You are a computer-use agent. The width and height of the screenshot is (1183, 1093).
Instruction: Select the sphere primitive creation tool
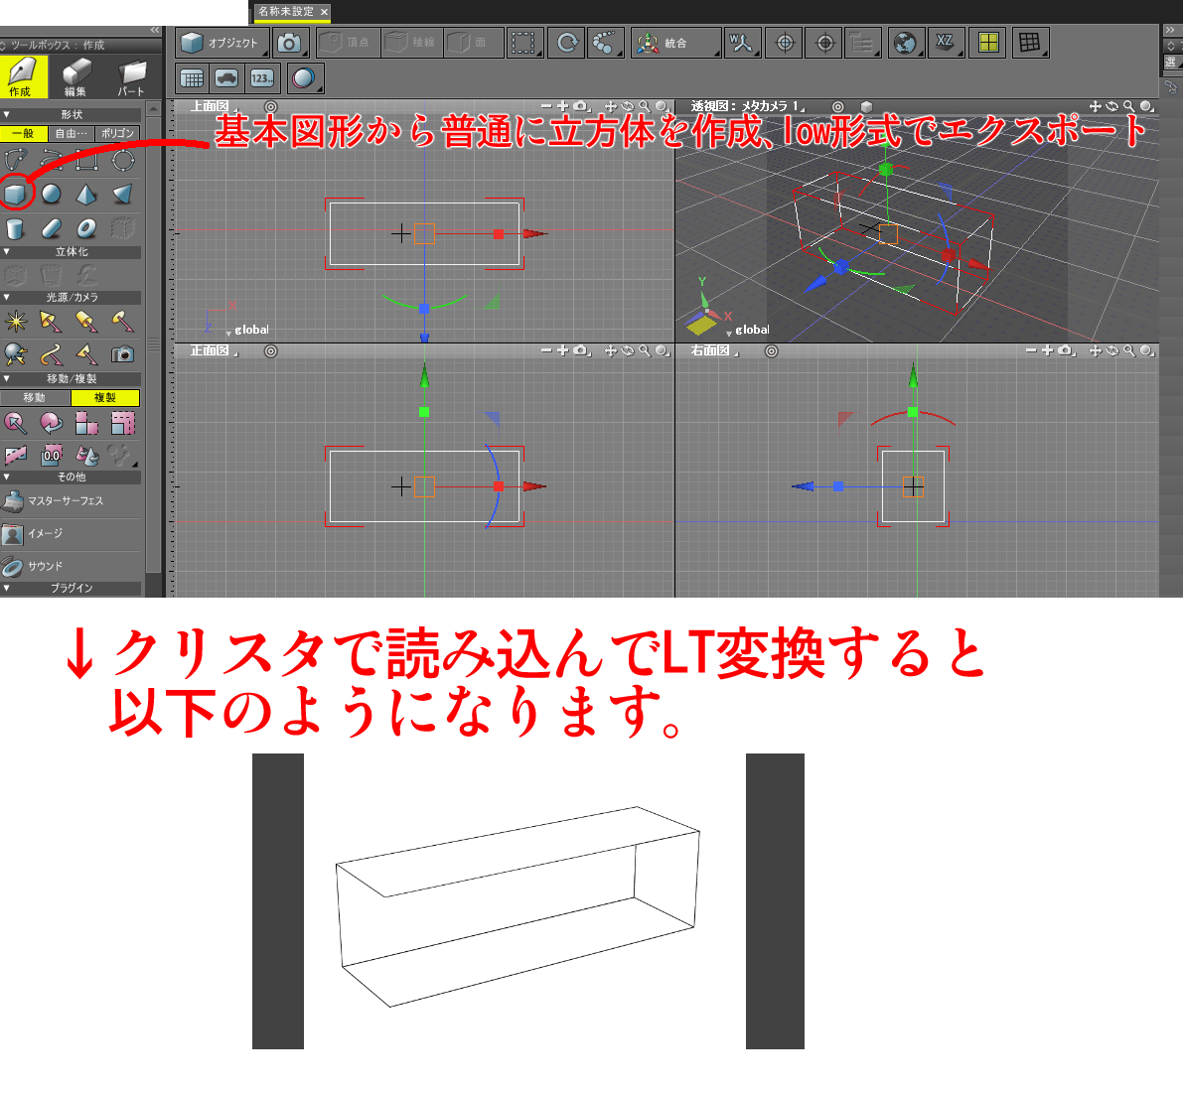pos(52,195)
